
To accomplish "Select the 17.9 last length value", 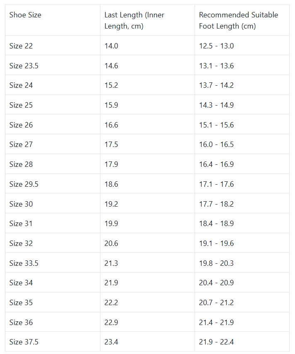I will 111,164.
